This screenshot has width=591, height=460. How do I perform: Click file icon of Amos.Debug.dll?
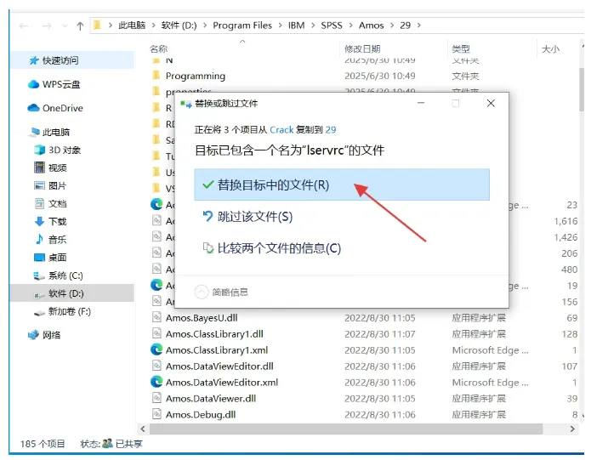(x=156, y=414)
